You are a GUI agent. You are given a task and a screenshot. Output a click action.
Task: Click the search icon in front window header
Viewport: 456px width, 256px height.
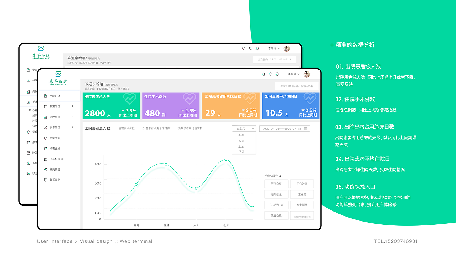pos(264,74)
